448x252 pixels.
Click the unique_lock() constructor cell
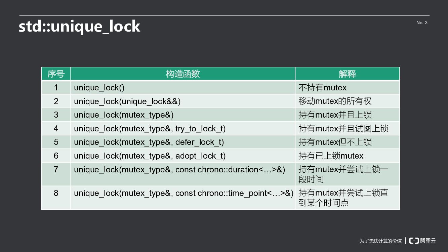click(x=99, y=88)
